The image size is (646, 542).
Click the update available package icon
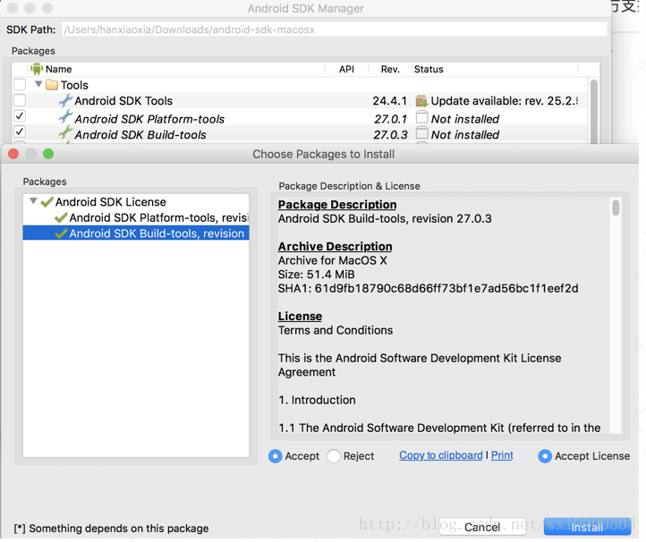coord(421,101)
